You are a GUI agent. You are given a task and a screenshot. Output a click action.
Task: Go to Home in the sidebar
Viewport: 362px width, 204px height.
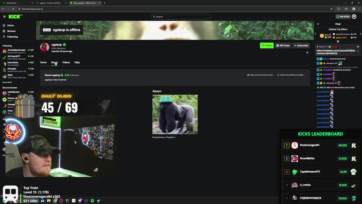click(x=10, y=25)
